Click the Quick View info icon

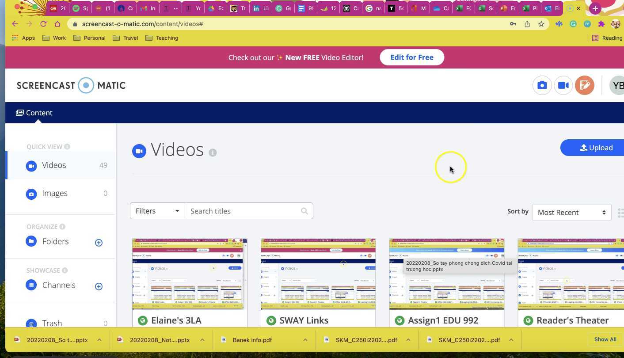click(67, 147)
